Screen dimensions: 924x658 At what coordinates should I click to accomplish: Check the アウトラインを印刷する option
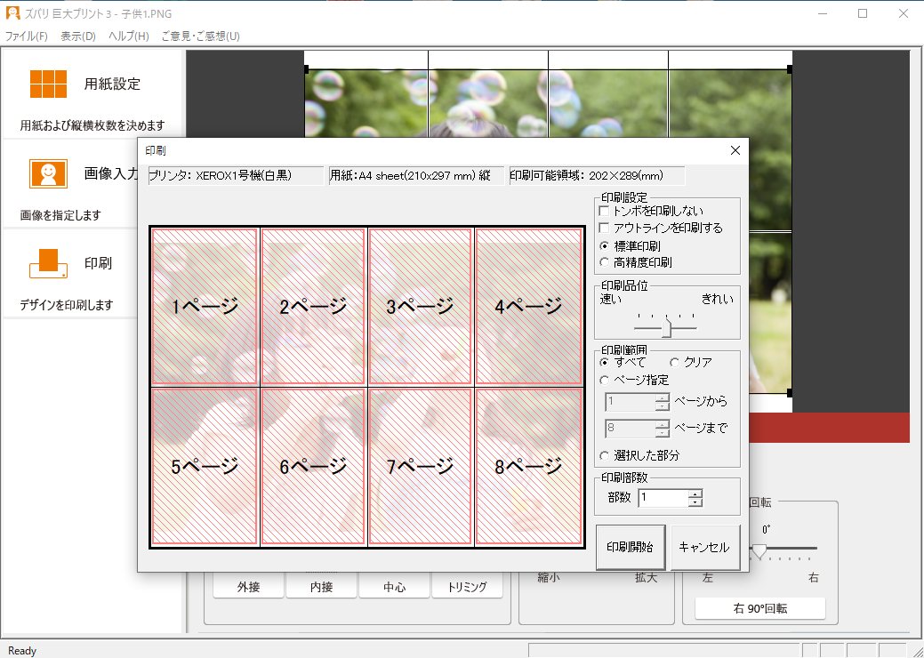(x=604, y=226)
